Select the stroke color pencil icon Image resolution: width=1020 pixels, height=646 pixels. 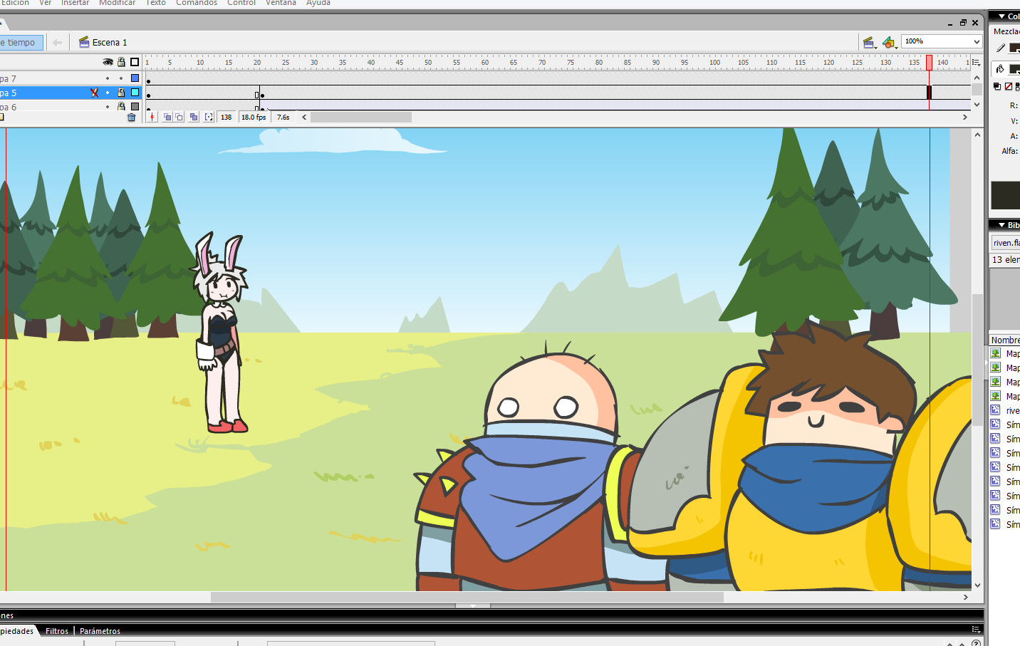coord(1001,48)
